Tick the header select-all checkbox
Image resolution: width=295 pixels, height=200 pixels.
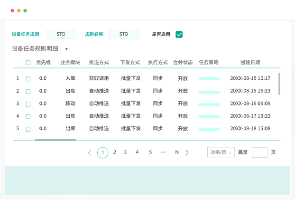click(x=28, y=63)
